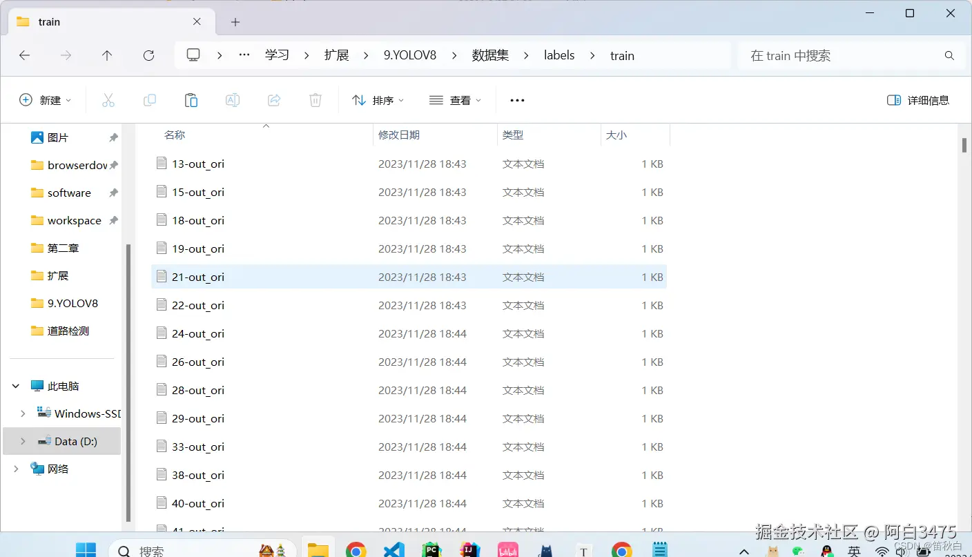Delete 21-out_ori using trash icon

[x=315, y=100]
